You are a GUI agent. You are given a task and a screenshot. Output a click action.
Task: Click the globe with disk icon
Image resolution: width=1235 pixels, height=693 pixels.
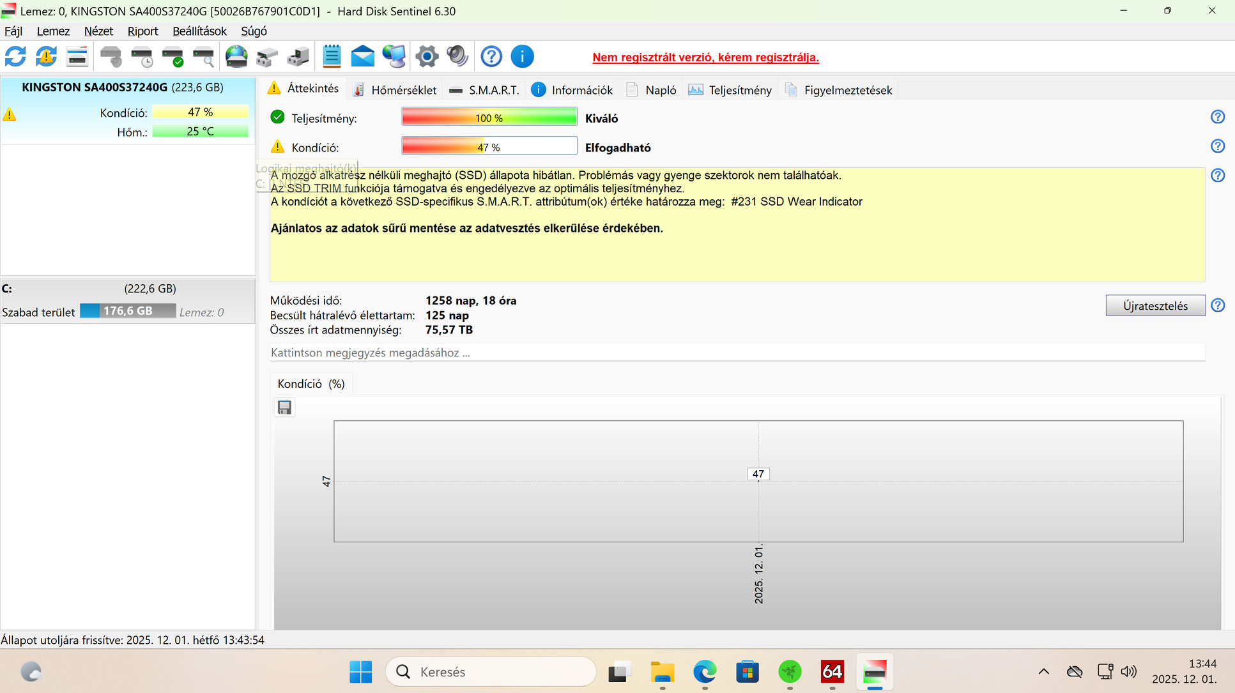click(236, 57)
